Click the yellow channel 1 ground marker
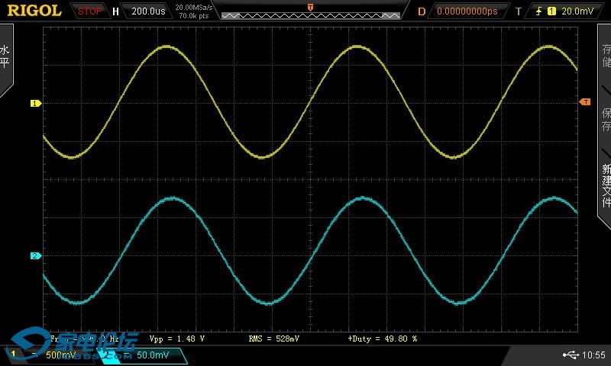Image resolution: width=611 pixels, height=366 pixels. tap(35, 103)
